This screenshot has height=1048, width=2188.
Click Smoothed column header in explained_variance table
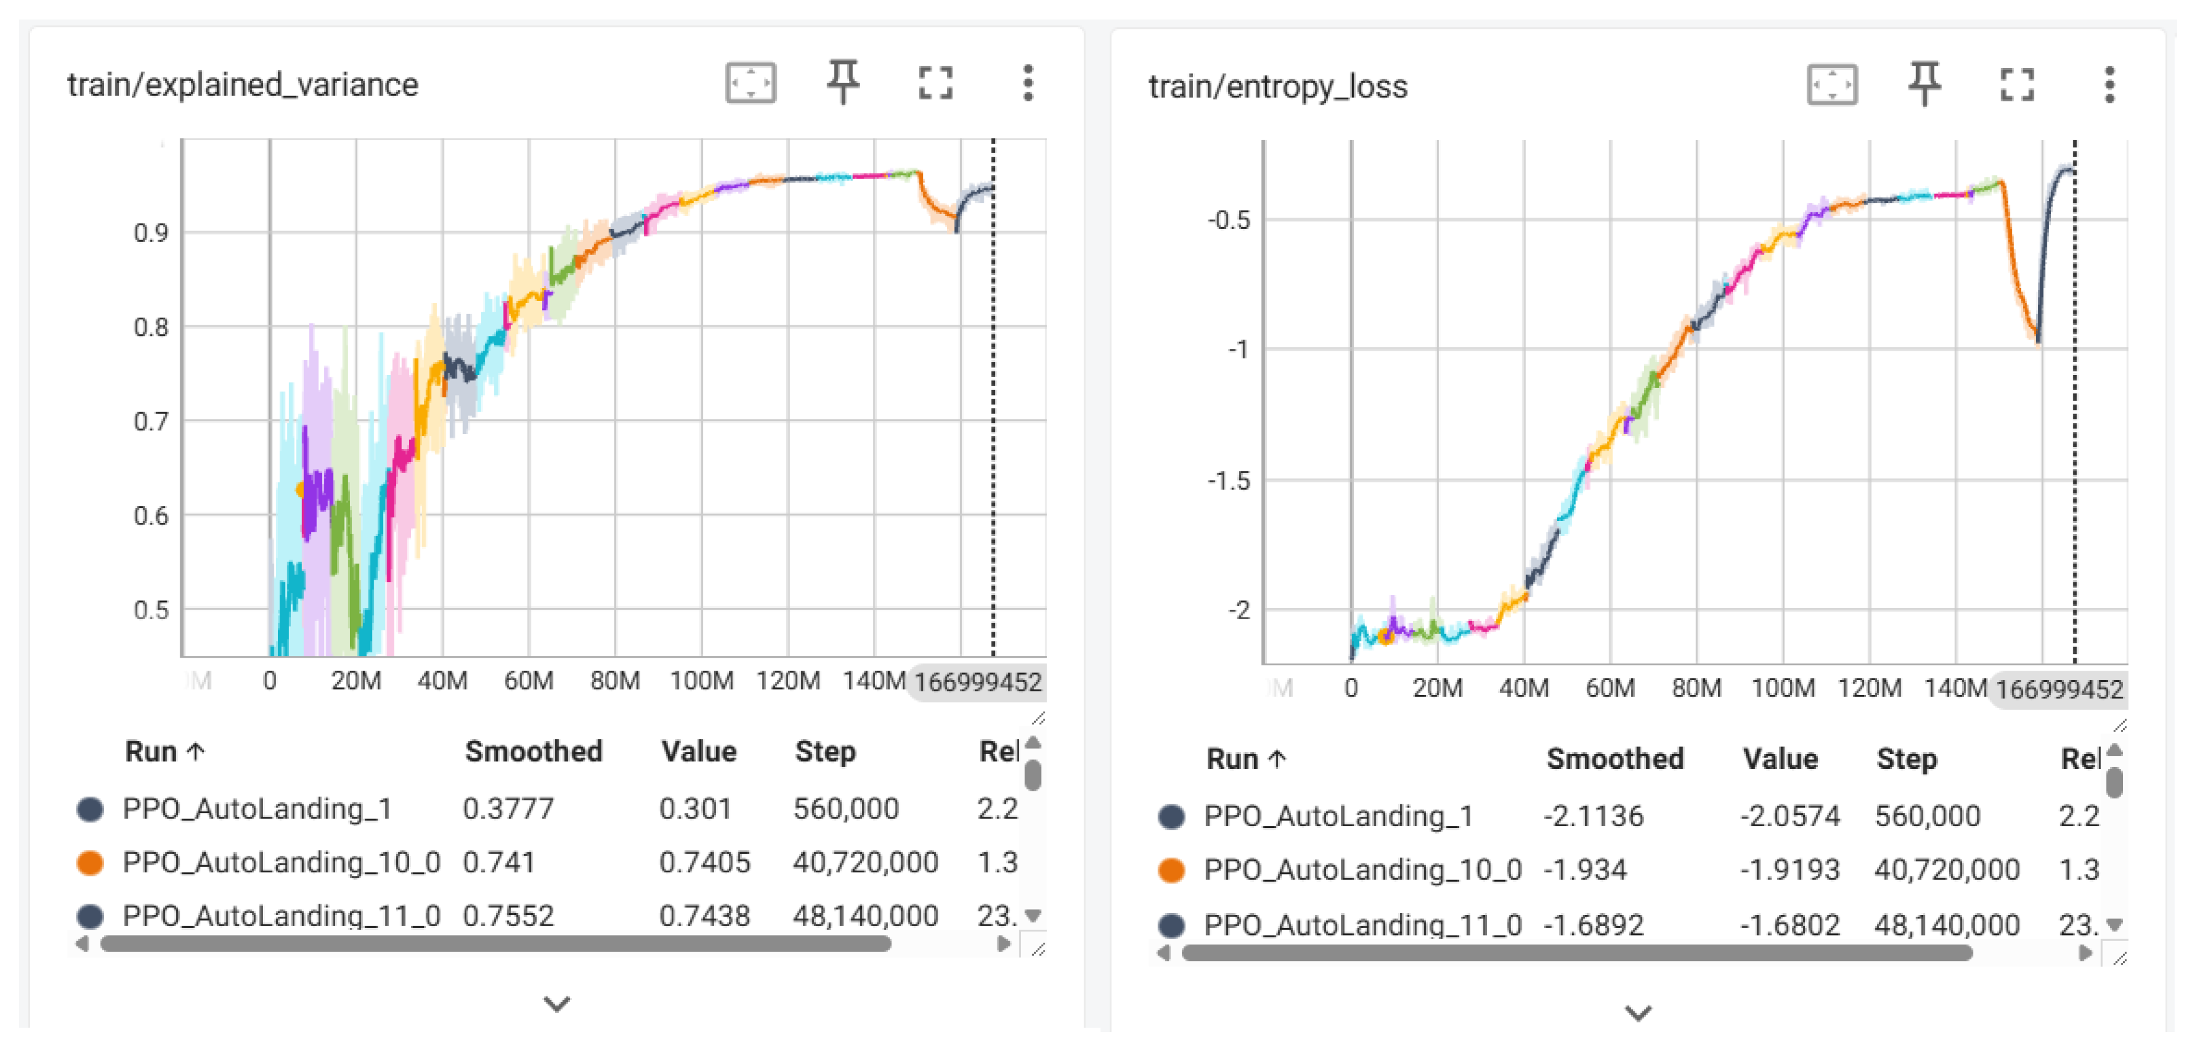(533, 751)
